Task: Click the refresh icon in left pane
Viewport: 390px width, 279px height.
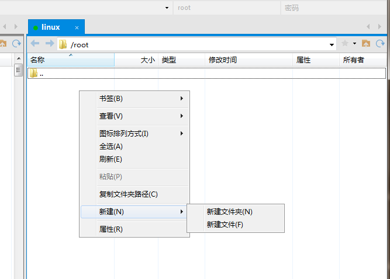Action: point(17,44)
